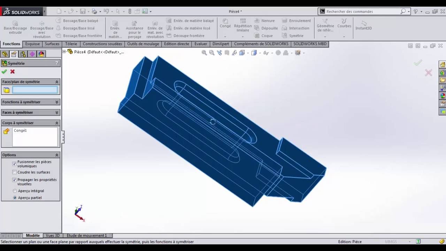
Task: Select Aperçu intégral radio button
Action: [15, 191]
